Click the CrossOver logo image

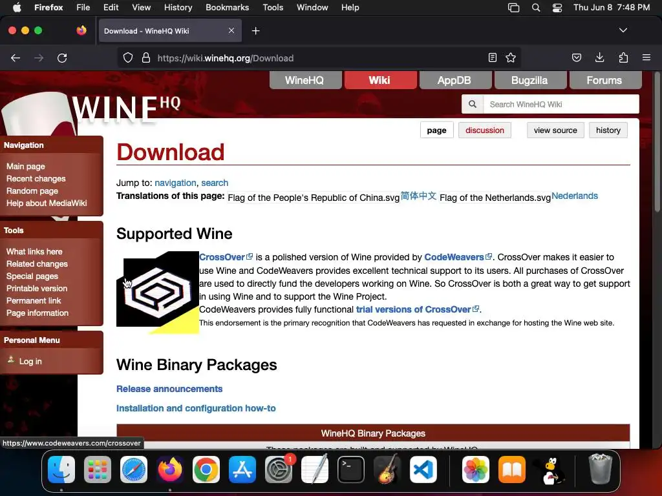tap(158, 293)
